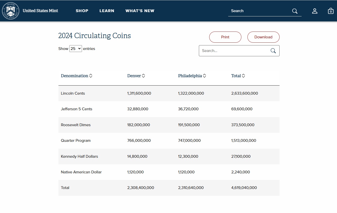Screen dimensions: 337x213
Task: Click the table search magnifier icon
Action: click(x=273, y=51)
